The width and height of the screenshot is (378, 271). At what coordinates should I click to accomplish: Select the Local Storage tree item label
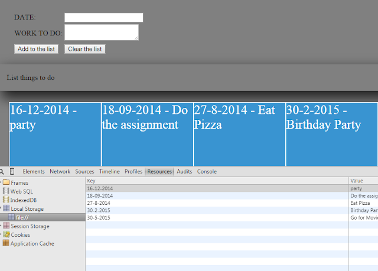[x=27, y=209]
